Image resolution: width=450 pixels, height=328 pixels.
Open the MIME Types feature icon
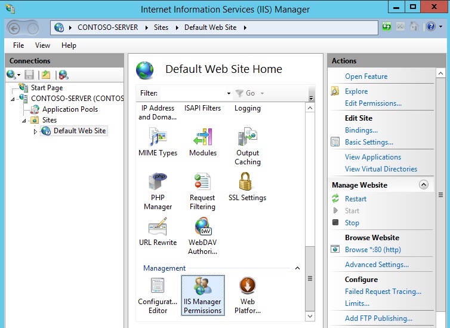pyautogui.click(x=158, y=137)
